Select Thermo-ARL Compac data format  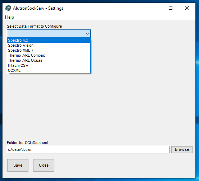coord(49,55)
